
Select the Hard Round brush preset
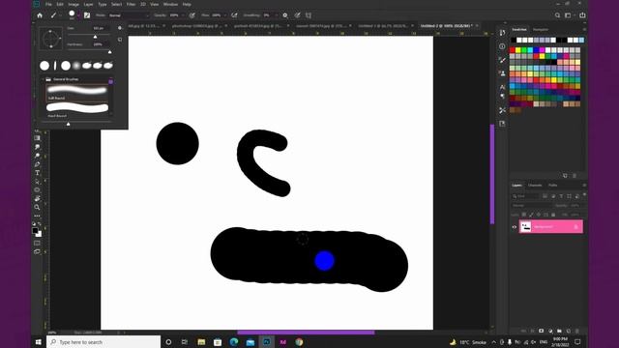pyautogui.click(x=77, y=109)
